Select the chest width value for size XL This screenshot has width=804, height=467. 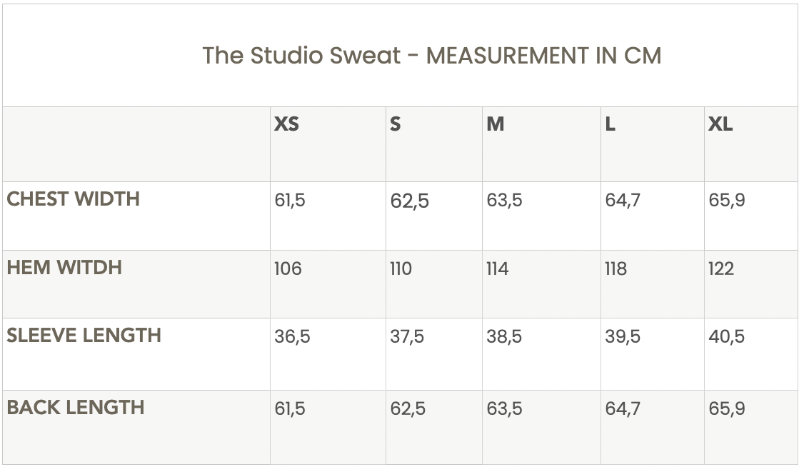tap(727, 201)
